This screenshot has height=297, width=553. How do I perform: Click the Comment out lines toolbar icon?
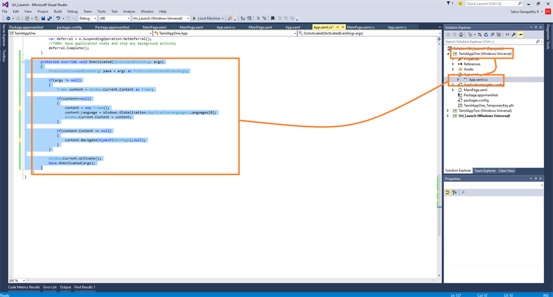pos(258,18)
